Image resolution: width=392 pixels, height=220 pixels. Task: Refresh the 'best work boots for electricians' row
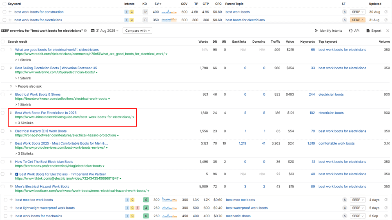pyautogui.click(x=386, y=20)
